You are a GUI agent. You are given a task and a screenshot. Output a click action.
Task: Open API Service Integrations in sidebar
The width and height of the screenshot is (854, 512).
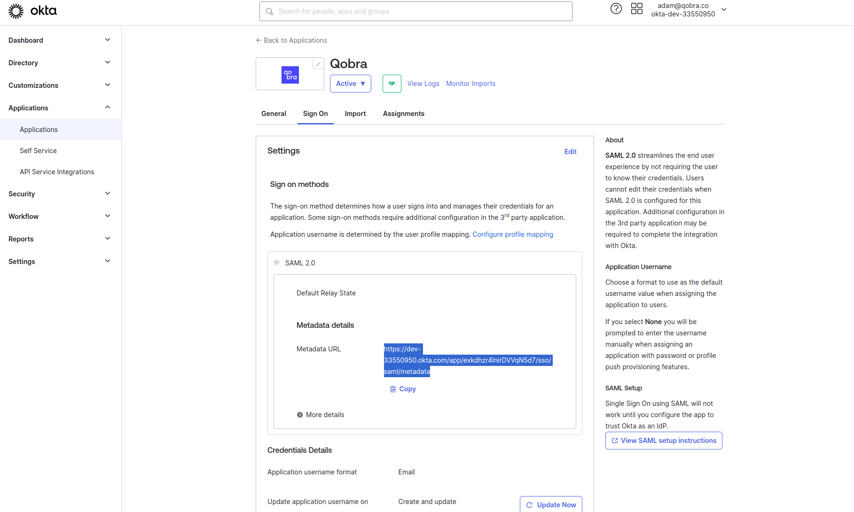tap(60, 172)
